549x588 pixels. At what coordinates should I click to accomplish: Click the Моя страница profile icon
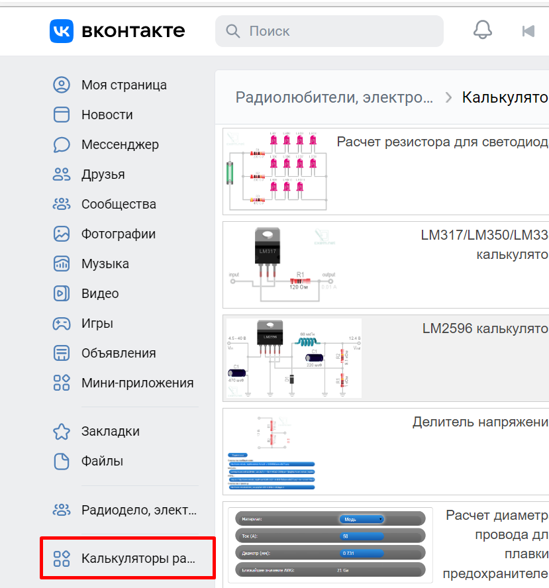click(x=62, y=85)
